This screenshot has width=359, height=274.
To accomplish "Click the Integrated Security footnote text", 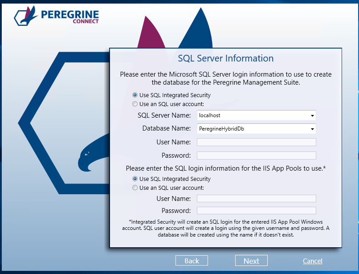I will coord(226,228).
